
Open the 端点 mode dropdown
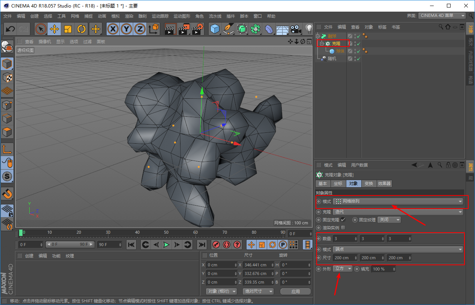tap(398, 249)
